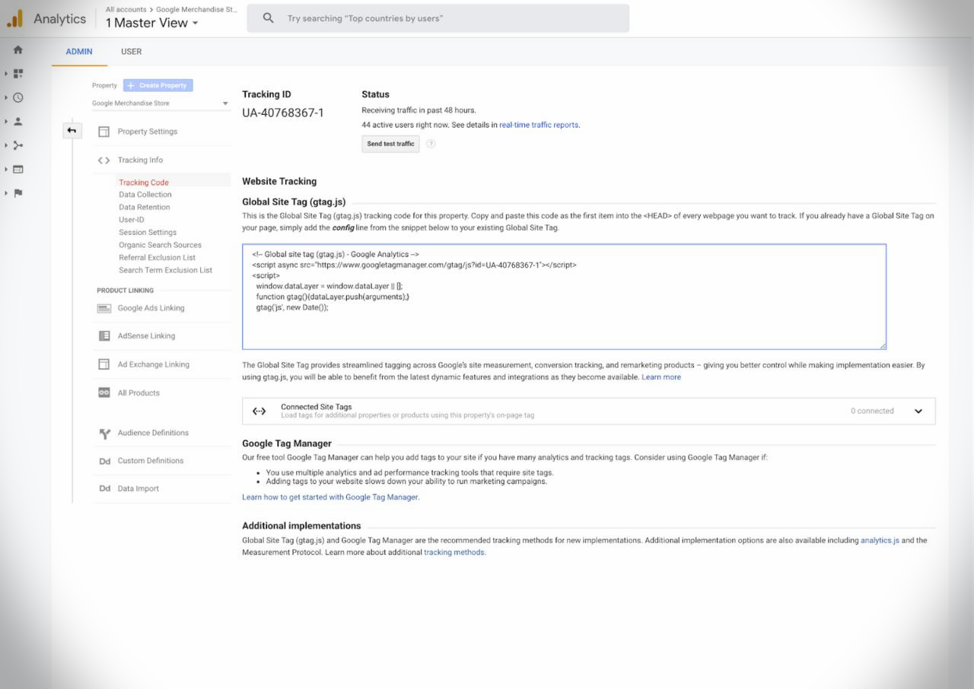Screen dimensions: 974x689
Task: Click the Ad Exchange Linking icon
Action: (104, 364)
